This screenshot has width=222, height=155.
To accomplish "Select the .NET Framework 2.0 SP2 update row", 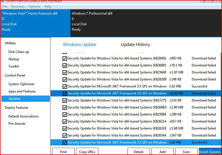I will pos(136,93).
